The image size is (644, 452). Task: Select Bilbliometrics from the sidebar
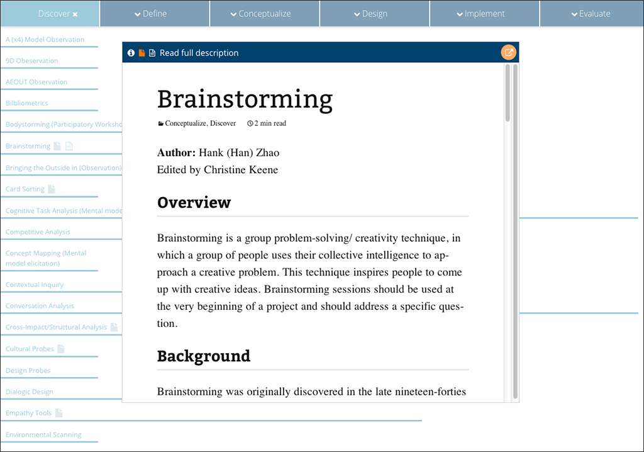pos(26,103)
